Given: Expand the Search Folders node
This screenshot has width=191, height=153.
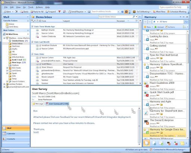Looking at the screenshot, I should tap(7, 82).
